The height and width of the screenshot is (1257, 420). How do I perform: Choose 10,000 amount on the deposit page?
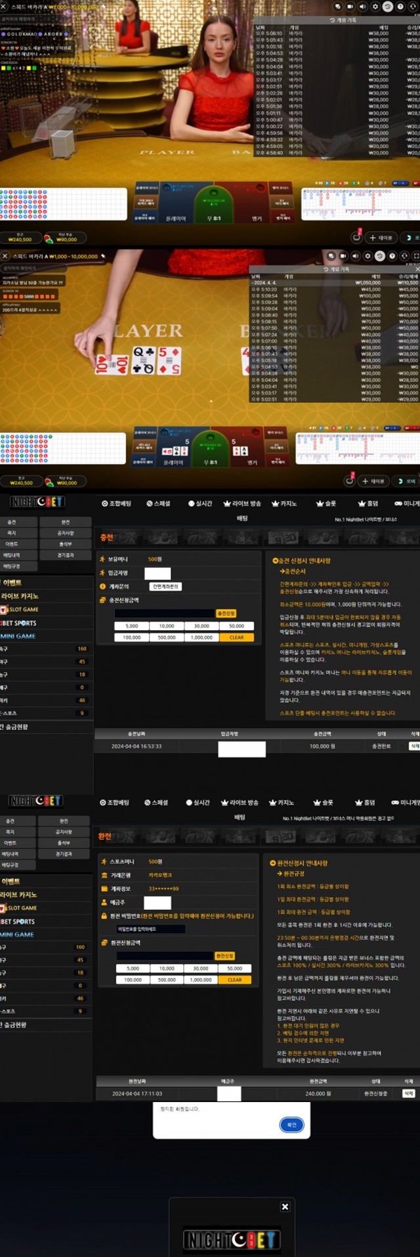tap(167, 626)
